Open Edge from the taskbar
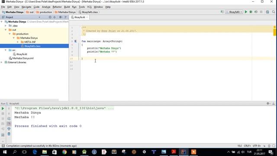The height and width of the screenshot is (156, 277). click(35, 152)
